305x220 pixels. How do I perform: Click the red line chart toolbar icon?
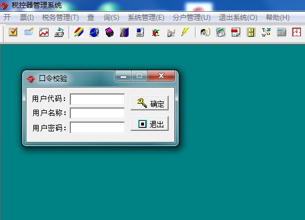point(44,32)
